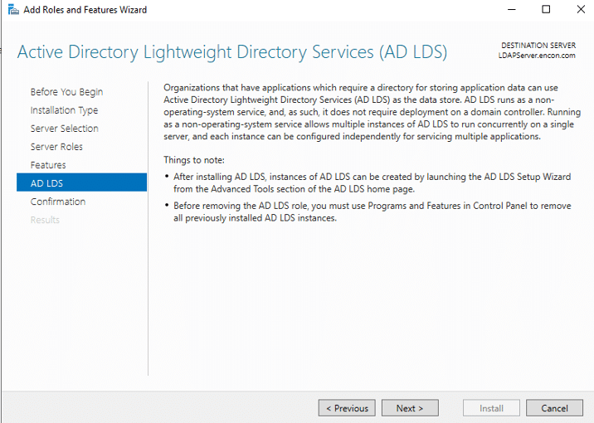This screenshot has width=594, height=423.
Task: Open the Installation Type step
Action: pos(64,110)
